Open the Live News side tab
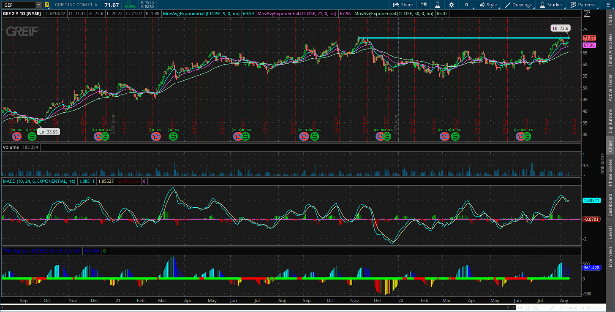Screen dimensions: 615x312 [610, 257]
